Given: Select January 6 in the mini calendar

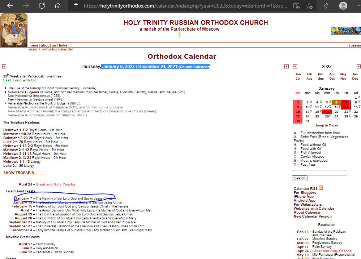Looking at the screenshot, I should tap(336, 102).
